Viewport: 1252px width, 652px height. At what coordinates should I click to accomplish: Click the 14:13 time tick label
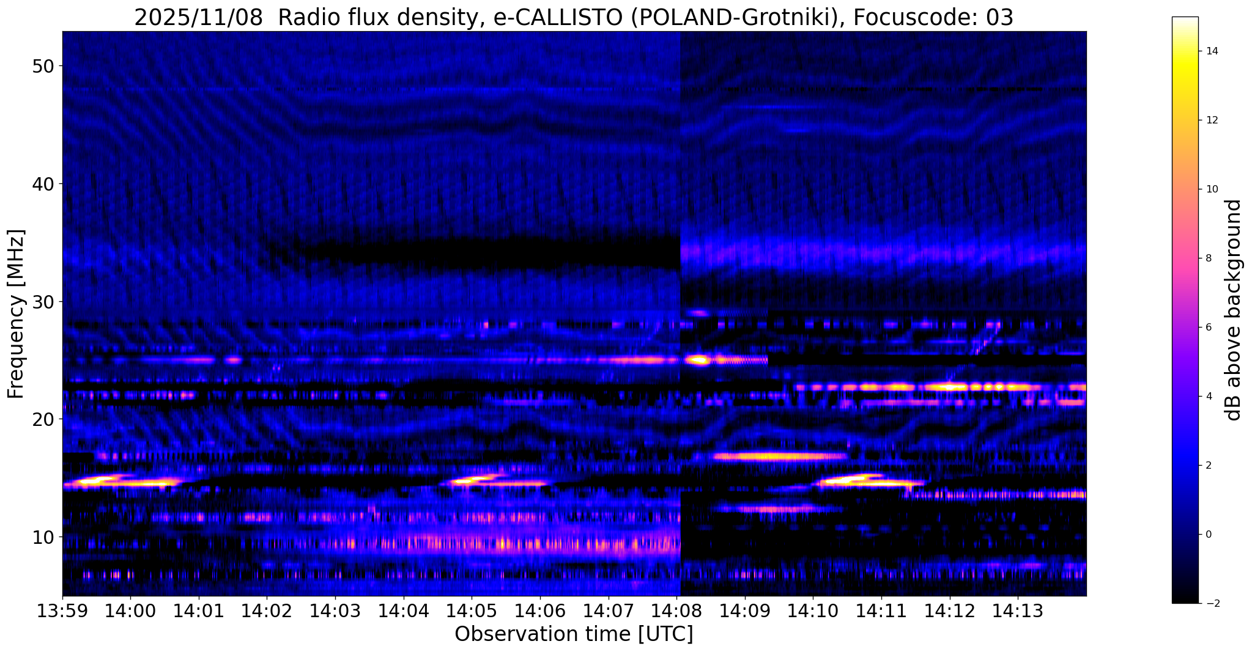(1017, 611)
